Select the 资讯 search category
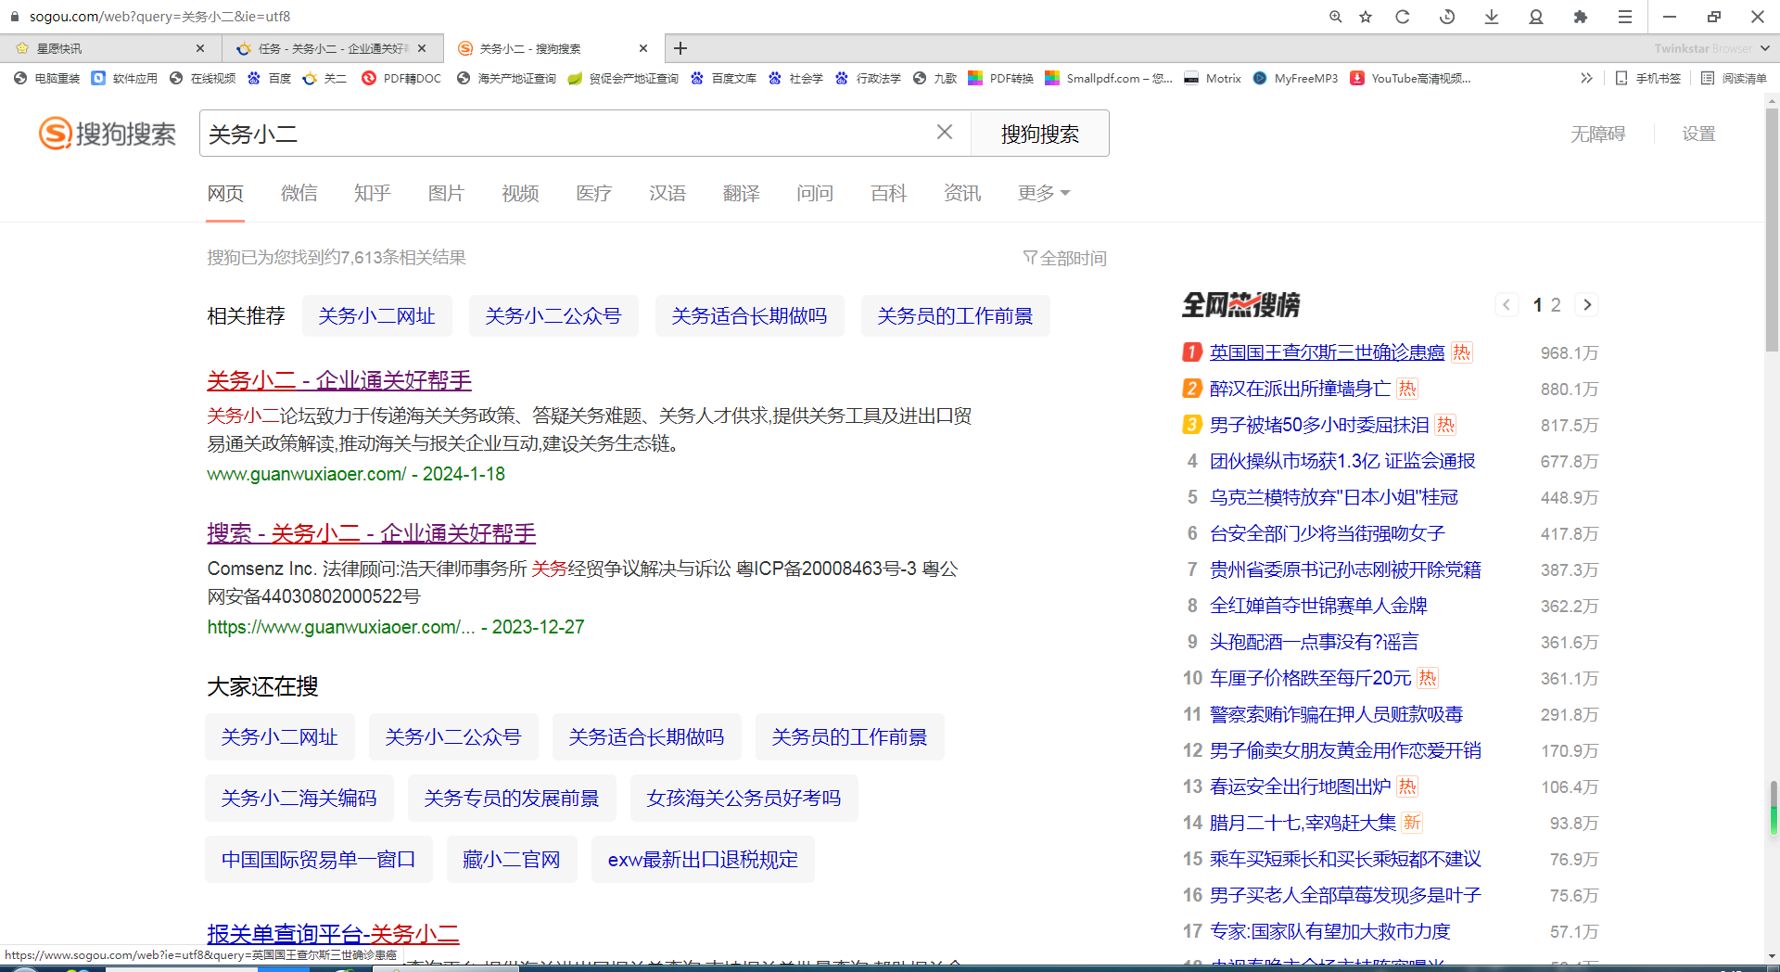This screenshot has width=1780, height=972. [962, 193]
